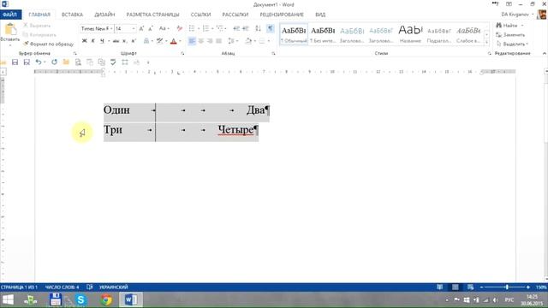Open the Выделить (Select) dropdown

512,44
